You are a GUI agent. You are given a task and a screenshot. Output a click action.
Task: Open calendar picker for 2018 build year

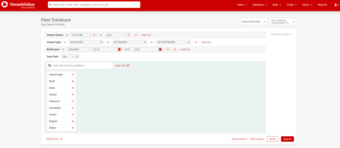[120, 49]
